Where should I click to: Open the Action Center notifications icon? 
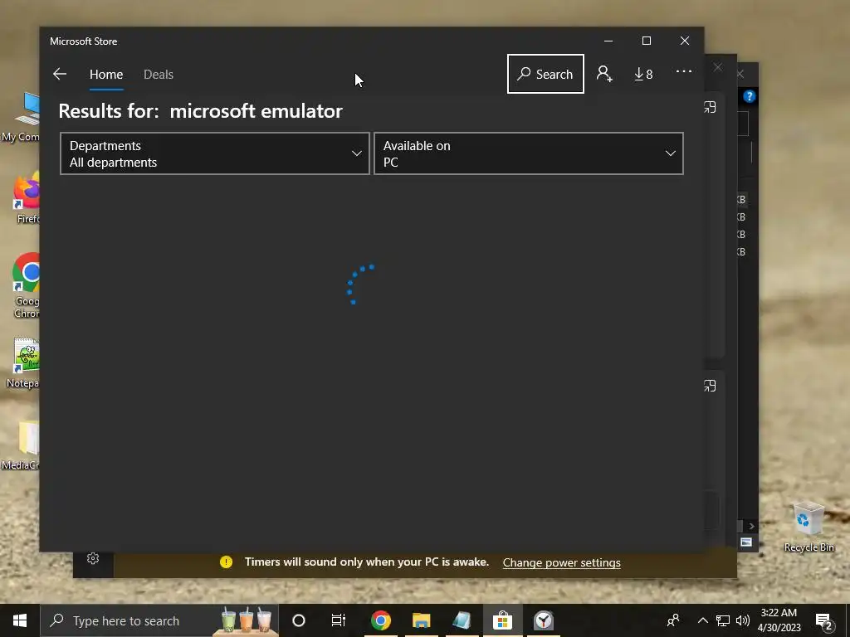point(824,620)
